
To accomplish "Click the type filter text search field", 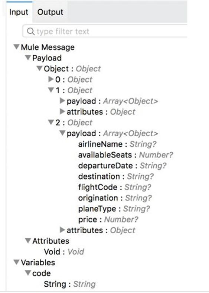I will click(x=105, y=31).
